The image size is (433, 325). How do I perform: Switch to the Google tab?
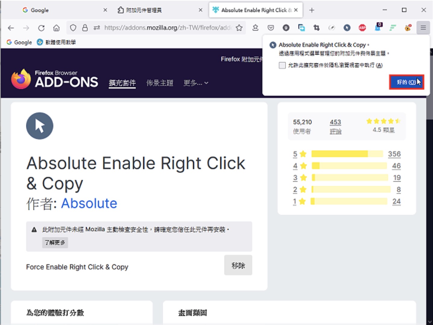64,10
